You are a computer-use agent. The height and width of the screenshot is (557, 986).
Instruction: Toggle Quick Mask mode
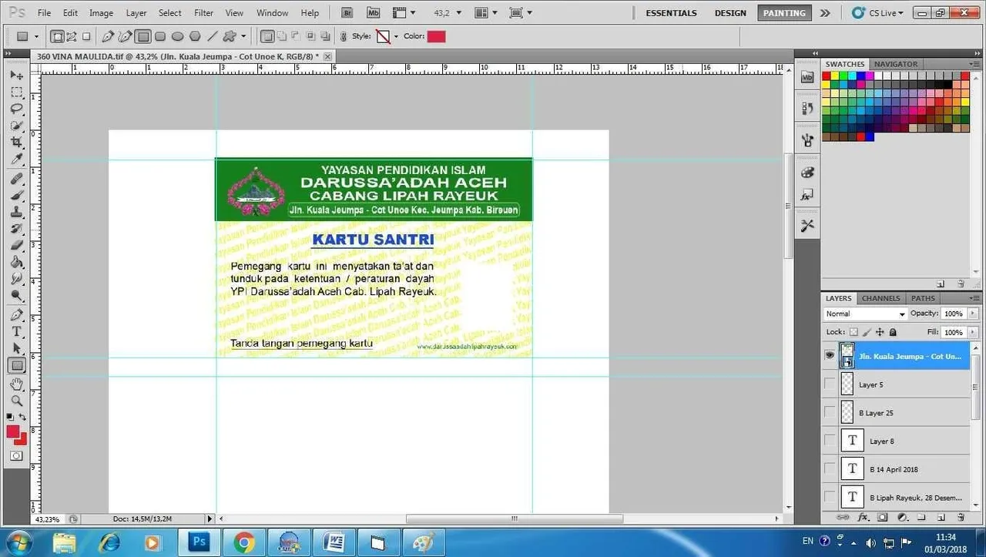point(16,455)
